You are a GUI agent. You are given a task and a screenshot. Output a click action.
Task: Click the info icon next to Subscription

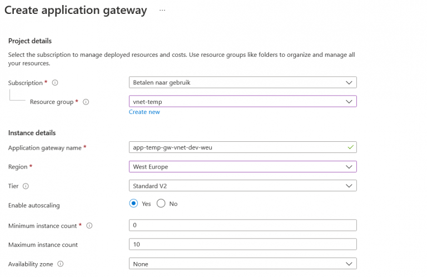point(55,83)
